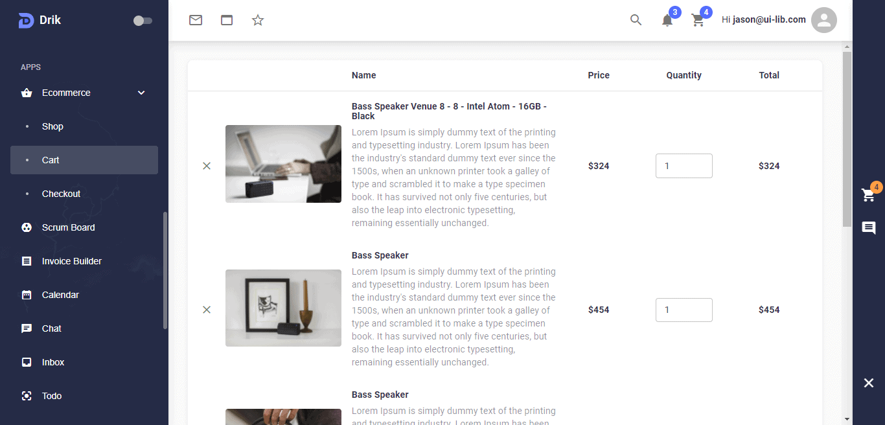Screen dimensions: 885x425
Task: Close the right sidebar with the X icon
Action: coord(869,383)
